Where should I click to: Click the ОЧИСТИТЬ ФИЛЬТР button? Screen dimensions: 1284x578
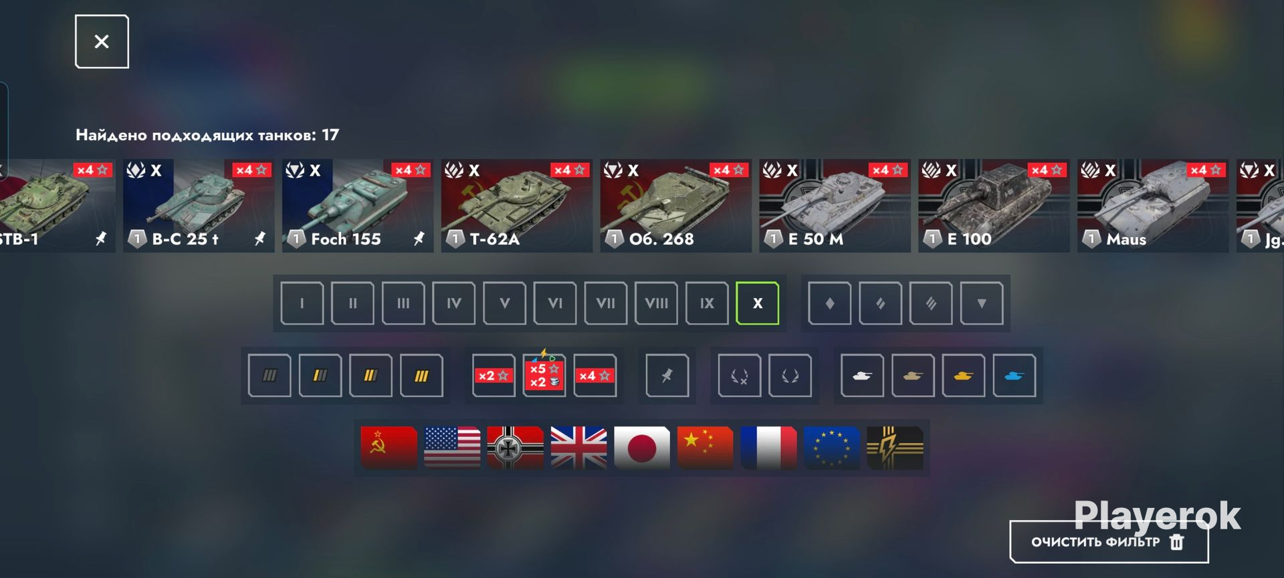click(1109, 542)
